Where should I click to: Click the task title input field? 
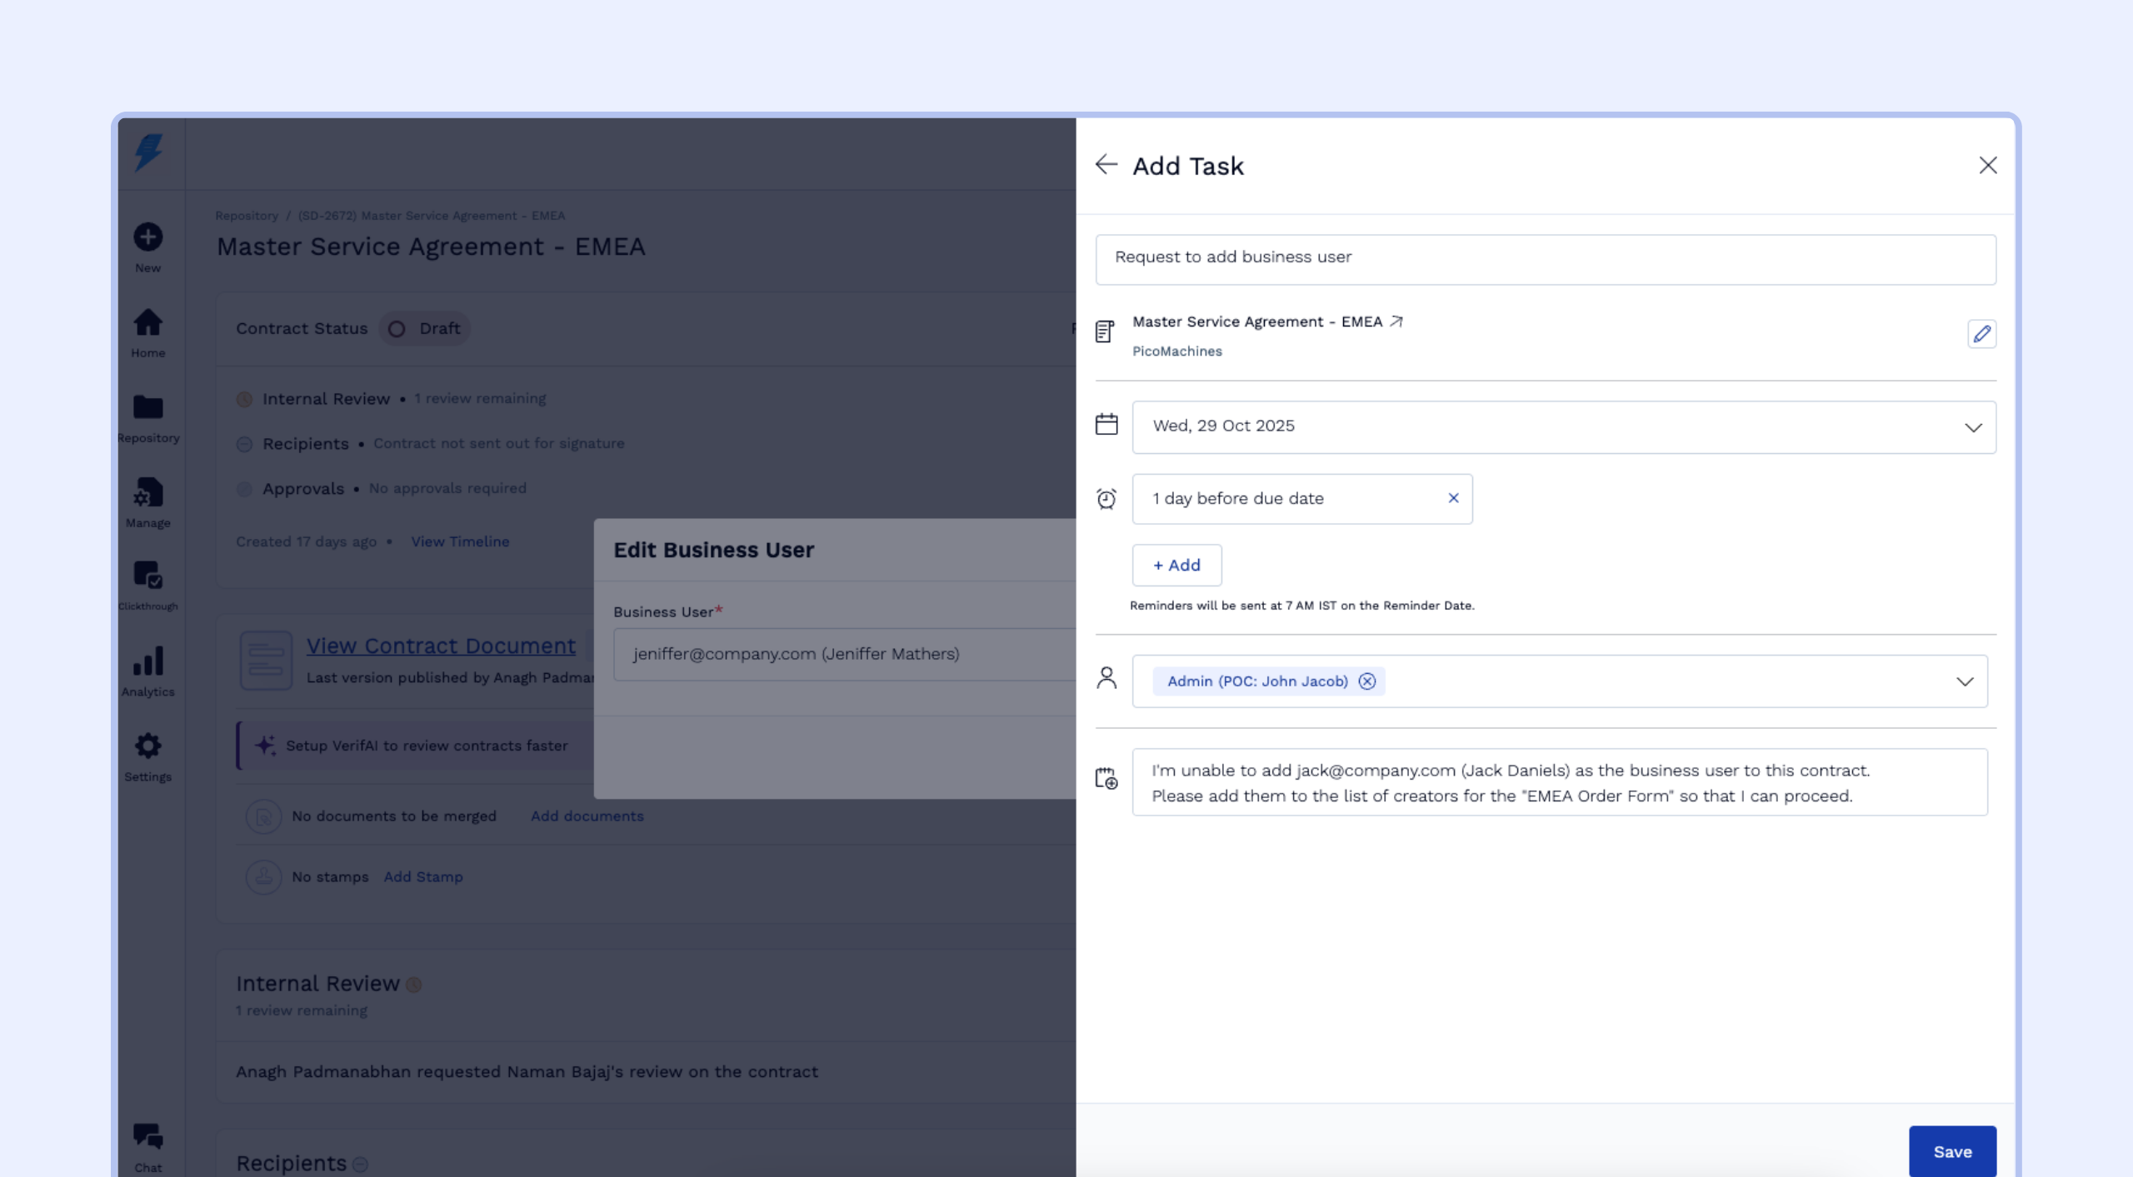tap(1545, 258)
